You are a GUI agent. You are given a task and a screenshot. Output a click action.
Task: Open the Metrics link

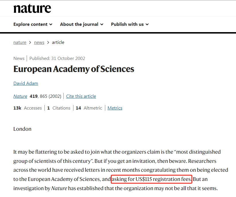tap(115, 108)
